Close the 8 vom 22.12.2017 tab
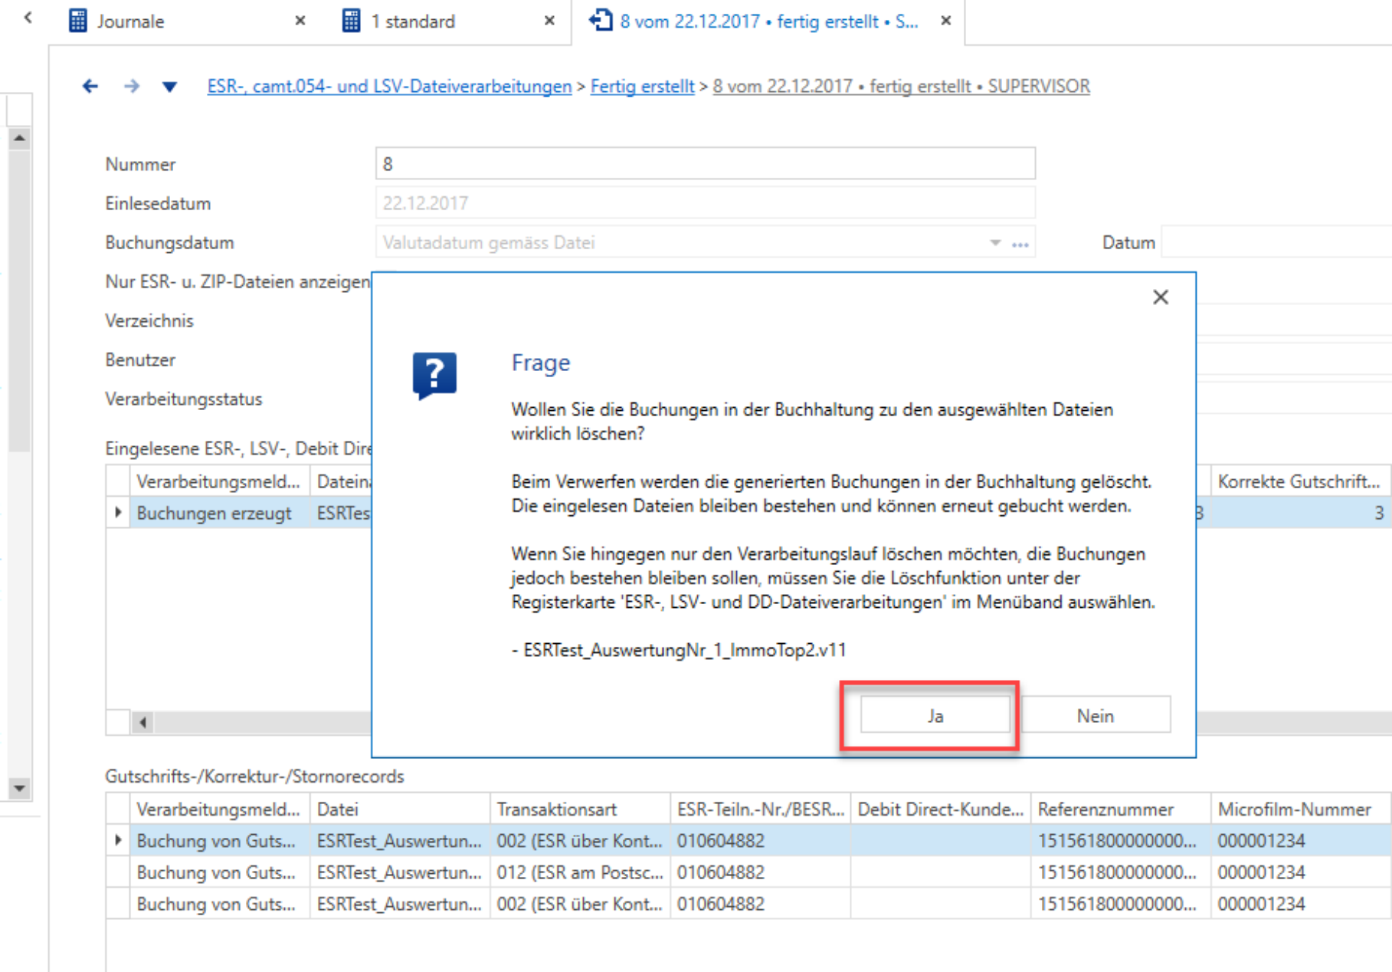 coord(946,21)
